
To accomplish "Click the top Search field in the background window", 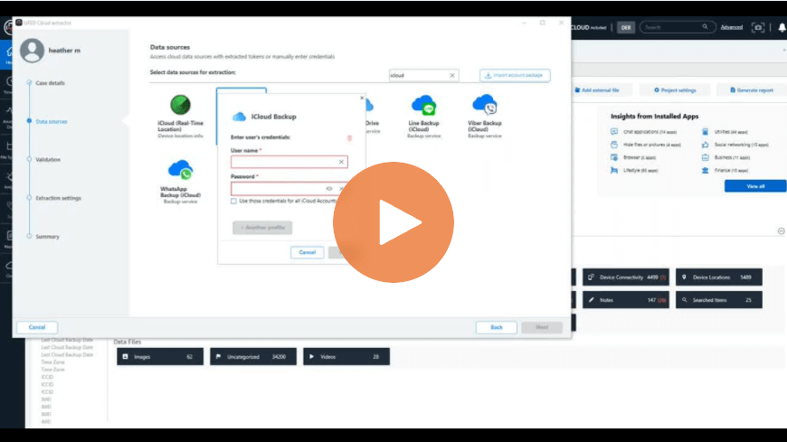I will [677, 27].
